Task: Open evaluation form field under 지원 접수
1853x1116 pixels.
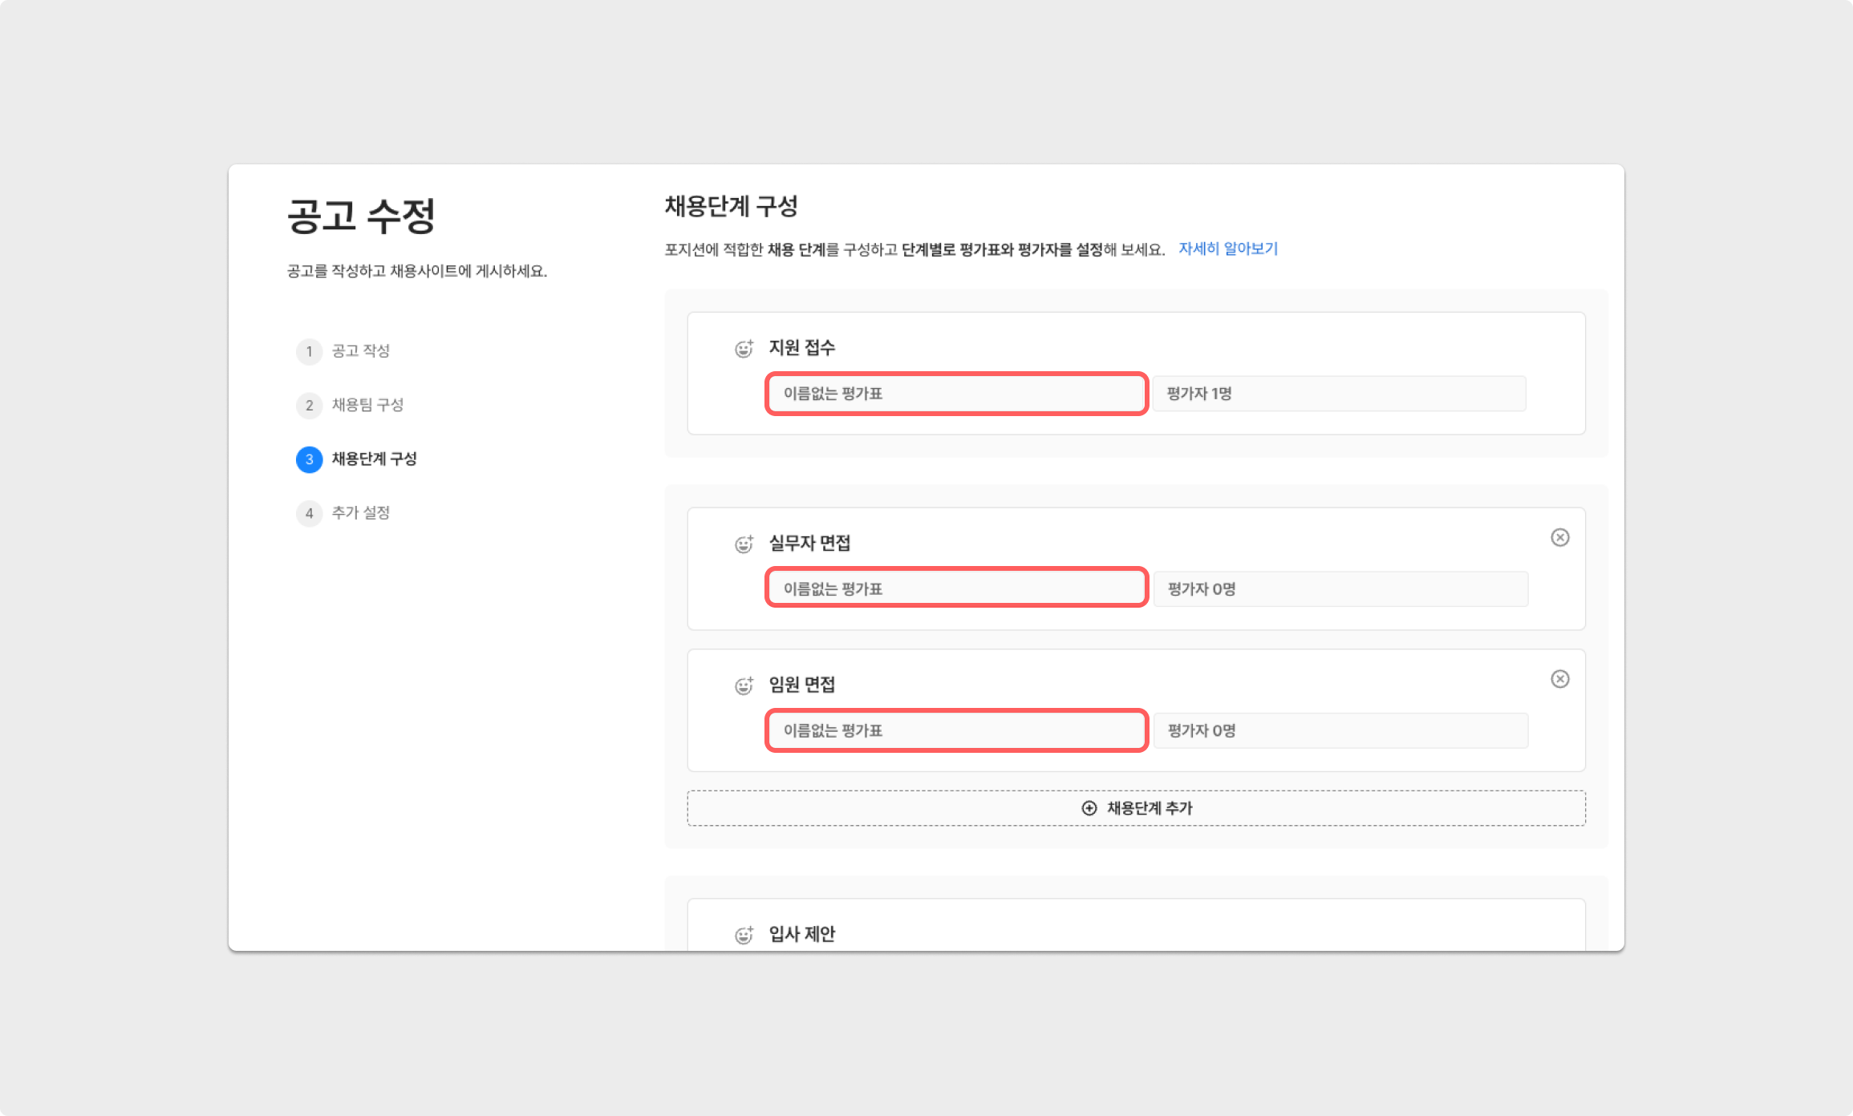Action: pos(956,394)
